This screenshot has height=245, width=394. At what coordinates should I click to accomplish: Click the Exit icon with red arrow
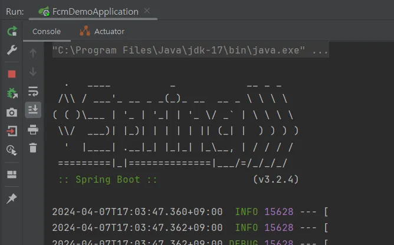tap(12, 131)
